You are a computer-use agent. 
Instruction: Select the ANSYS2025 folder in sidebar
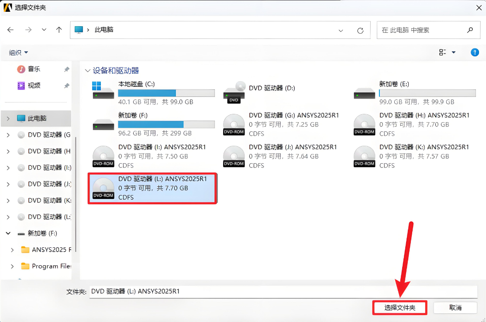coord(46,250)
